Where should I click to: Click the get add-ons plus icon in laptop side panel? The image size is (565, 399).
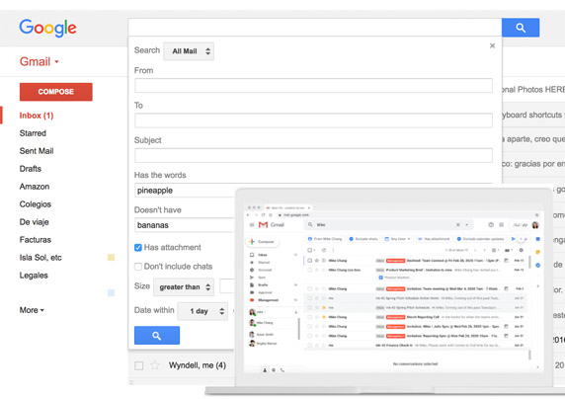pos(538,286)
